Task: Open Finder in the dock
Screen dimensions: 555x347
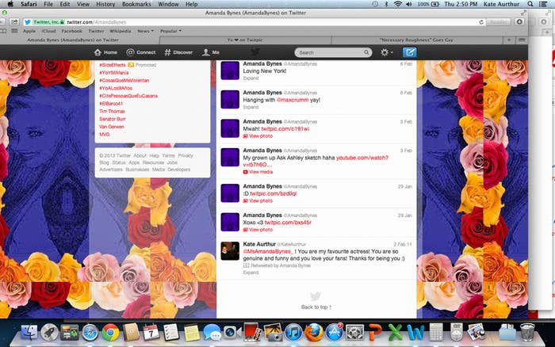Action: pos(29,333)
